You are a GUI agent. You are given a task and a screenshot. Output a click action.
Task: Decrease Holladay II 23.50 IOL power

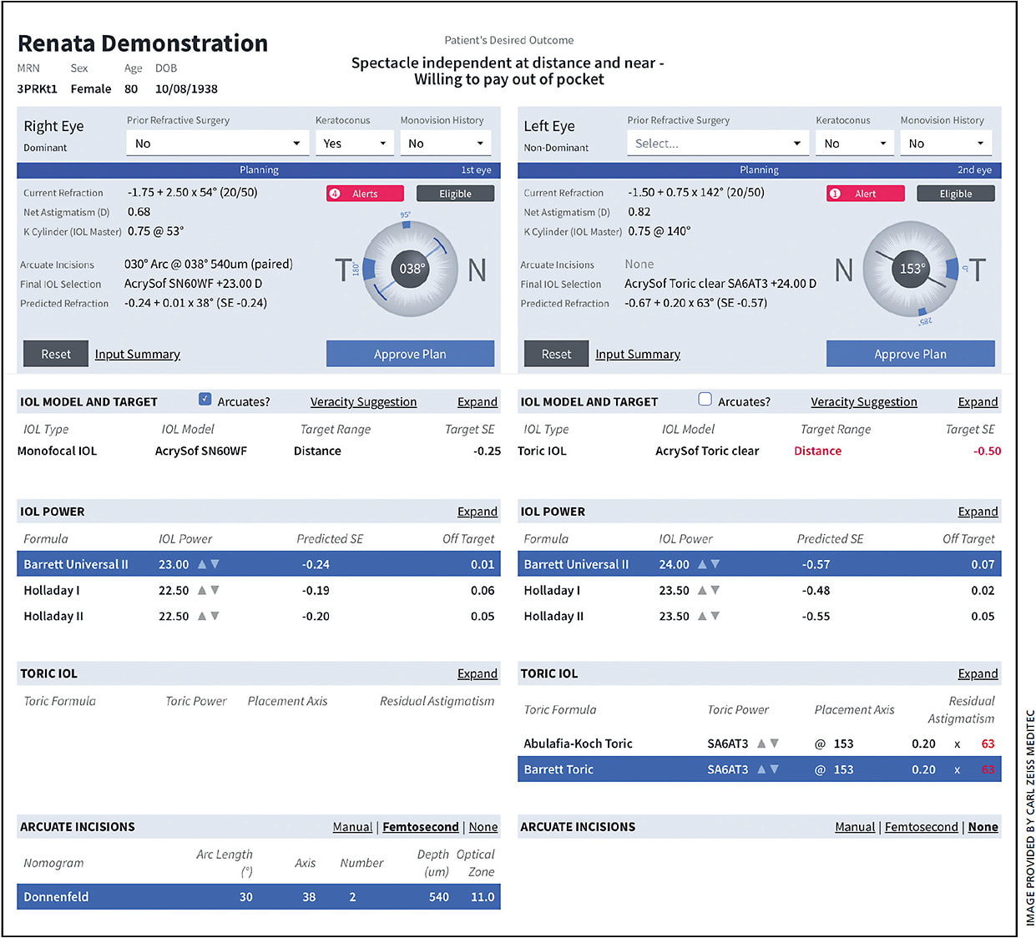(715, 616)
